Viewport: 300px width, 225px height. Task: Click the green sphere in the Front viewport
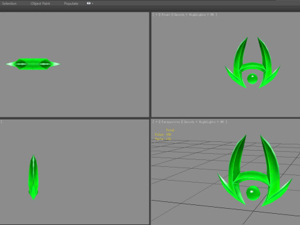[x=252, y=79]
